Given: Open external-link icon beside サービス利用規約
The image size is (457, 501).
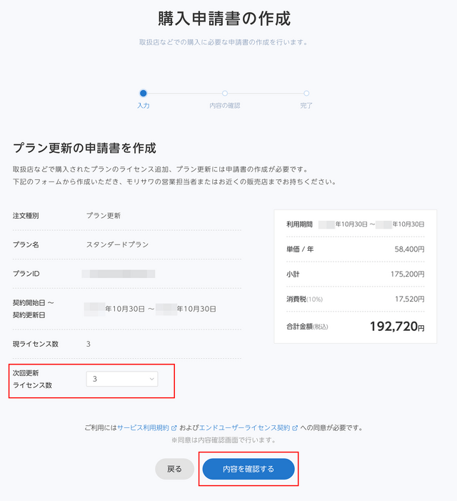Looking at the screenshot, I should [x=174, y=428].
